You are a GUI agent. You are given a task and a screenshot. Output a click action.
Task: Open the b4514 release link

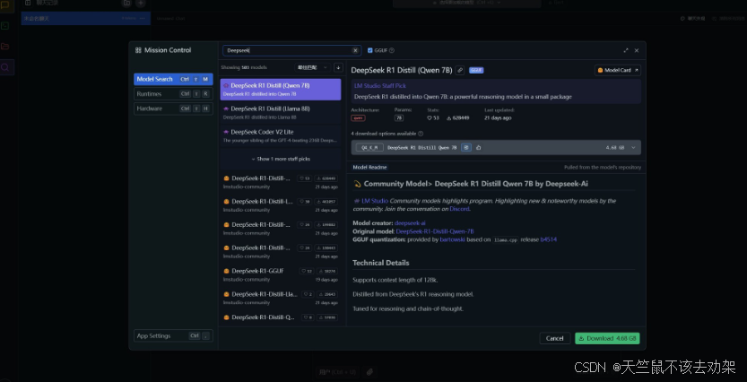(548, 239)
